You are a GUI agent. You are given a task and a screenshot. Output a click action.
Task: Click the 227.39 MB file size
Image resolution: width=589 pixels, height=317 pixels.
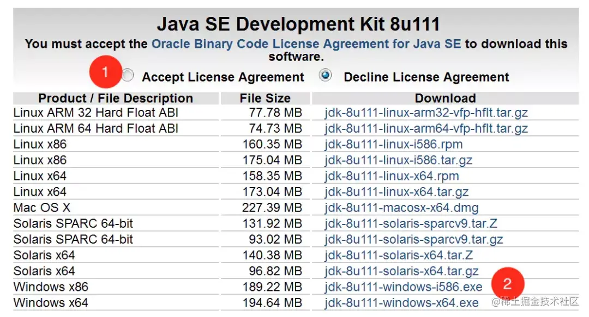click(x=272, y=208)
